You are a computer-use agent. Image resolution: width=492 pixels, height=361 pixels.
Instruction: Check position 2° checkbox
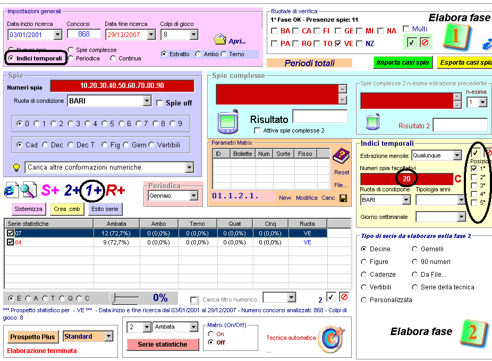point(474,177)
